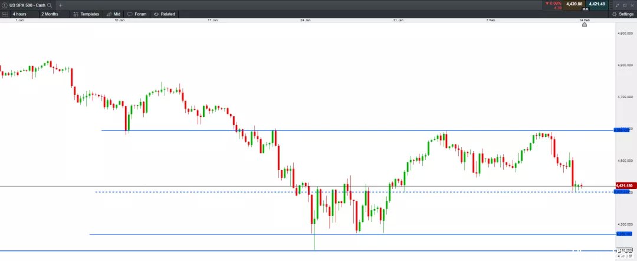Click the numbered circle icon before US SPX

point(5,5)
